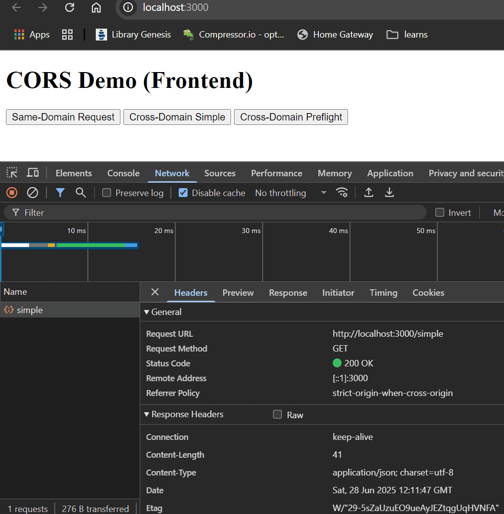The height and width of the screenshot is (514, 504).
Task: Import a HAR file
Action: click(x=368, y=193)
